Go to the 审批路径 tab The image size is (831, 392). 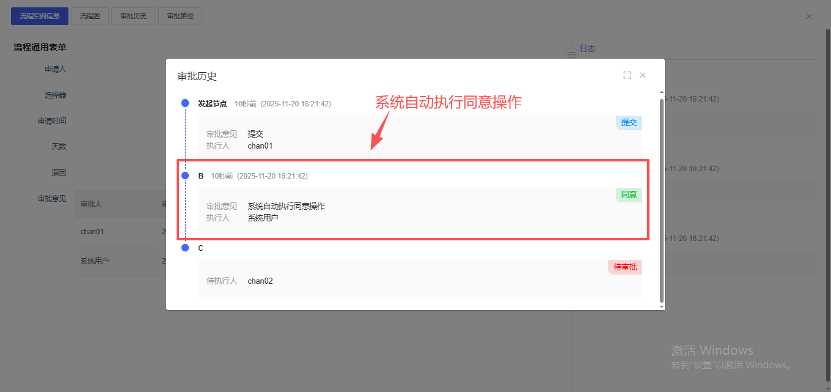pos(180,17)
